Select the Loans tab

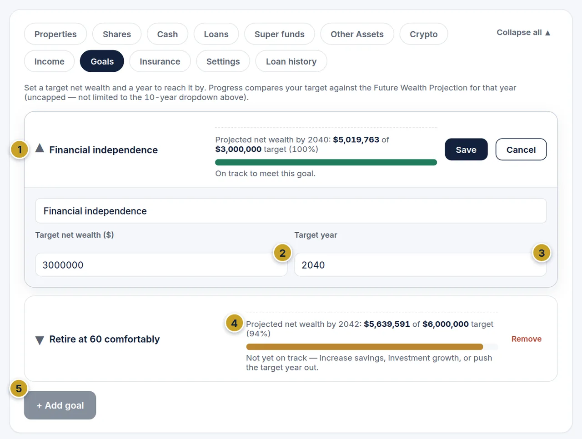coord(216,34)
